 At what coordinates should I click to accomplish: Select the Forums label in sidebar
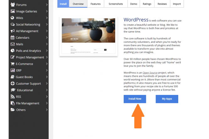(21, 5)
